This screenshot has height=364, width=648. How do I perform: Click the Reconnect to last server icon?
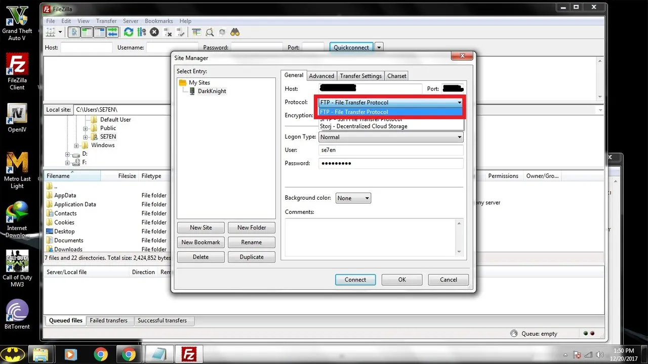[x=180, y=32]
